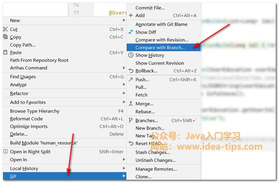Select Compare with Branch... menu item
This screenshot has height=183, width=279.
[x=160, y=48]
